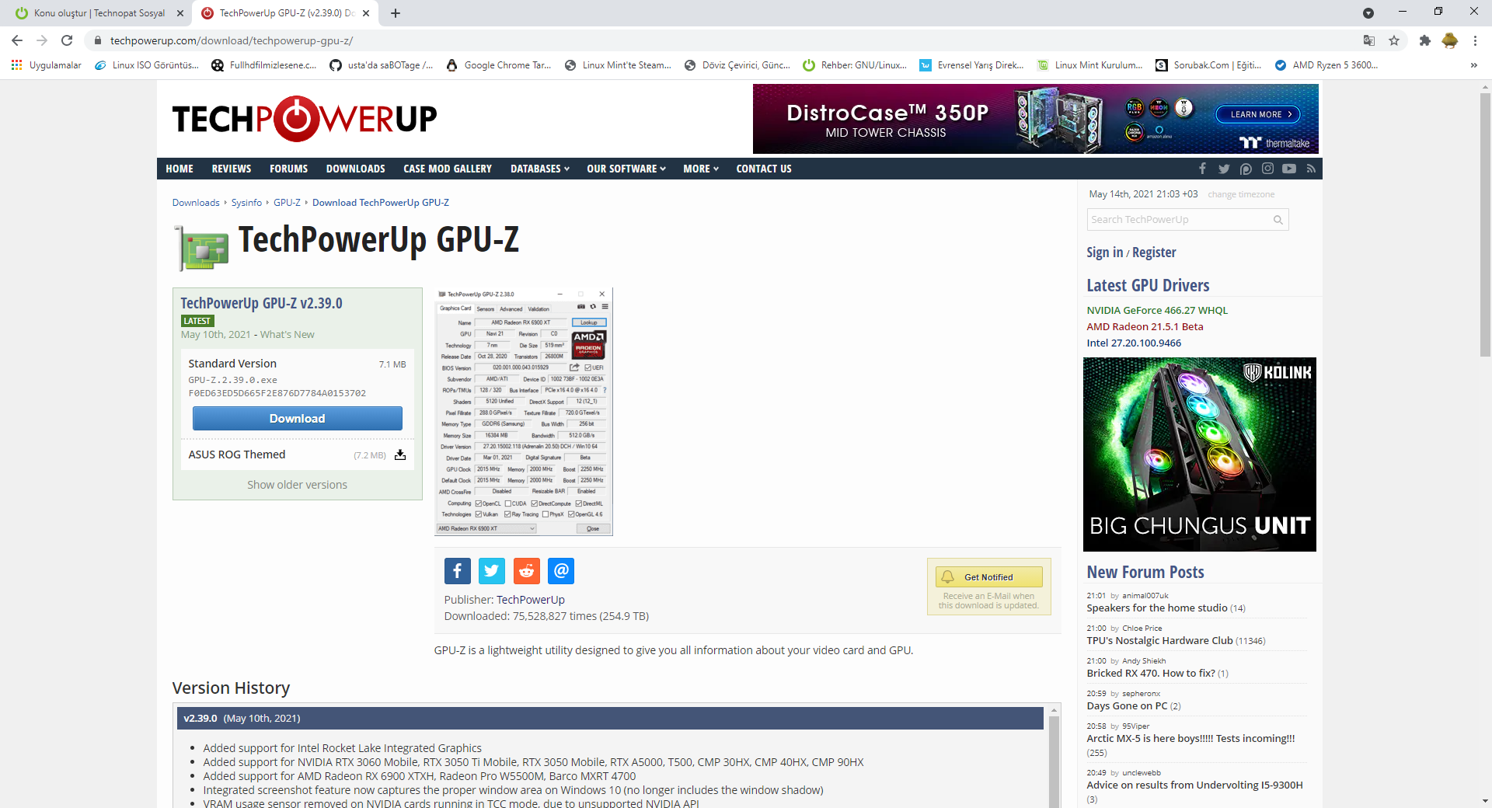1492x808 pixels.
Task: Open NVIDIA GeForce 466.27 WHQL driver link
Action: [1157, 311]
